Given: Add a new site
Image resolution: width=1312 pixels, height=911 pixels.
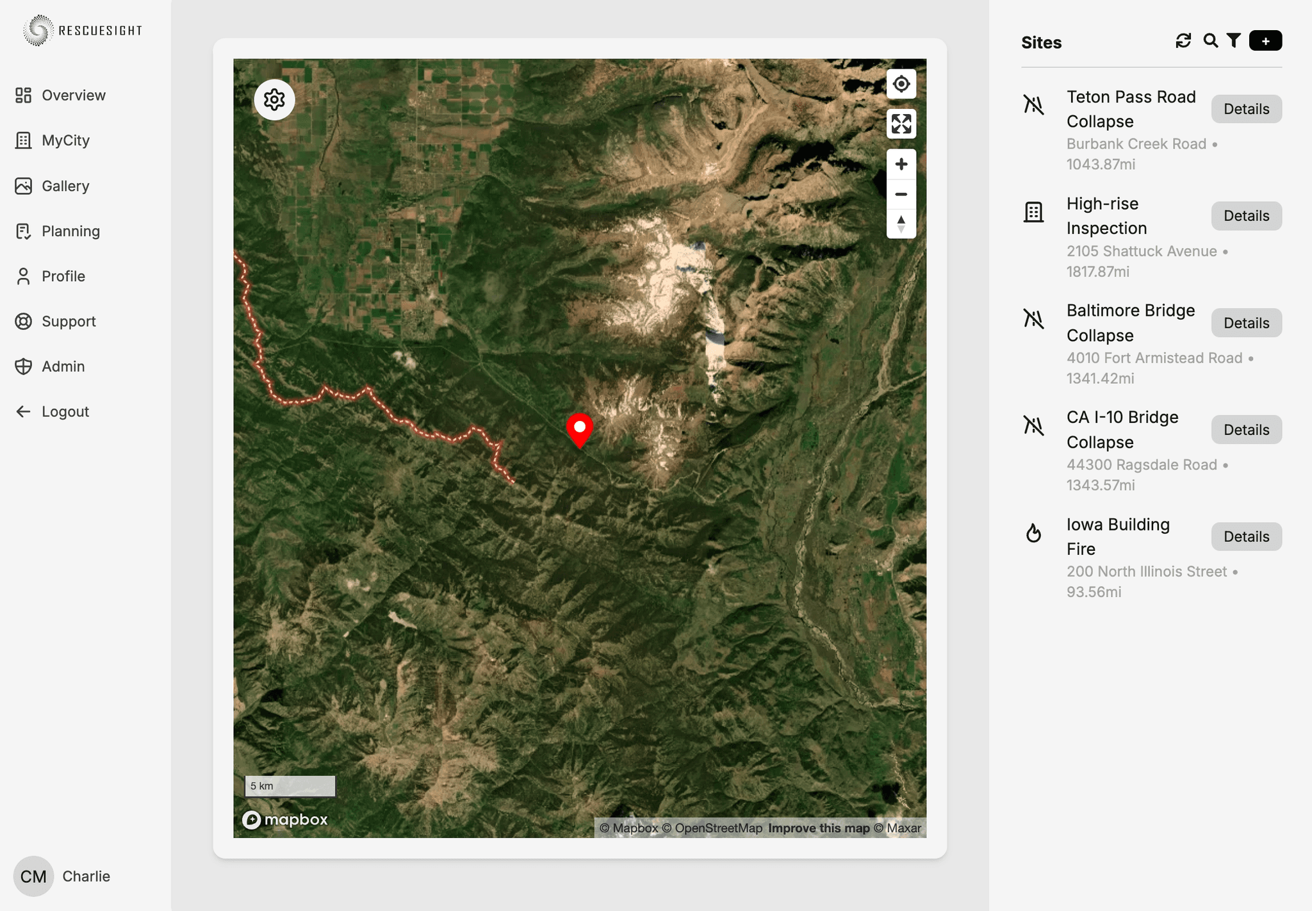Looking at the screenshot, I should [1265, 41].
